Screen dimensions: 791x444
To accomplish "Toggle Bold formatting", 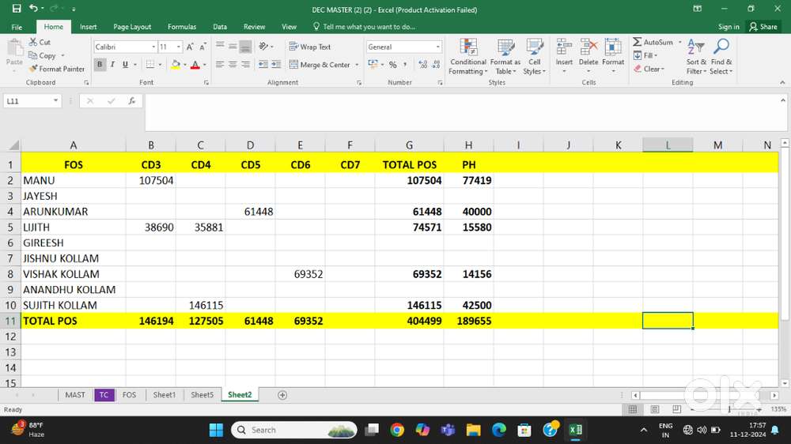I will pyautogui.click(x=100, y=65).
